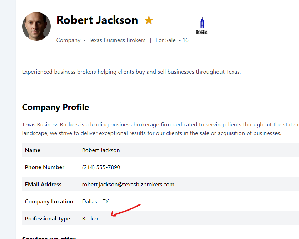The image size is (299, 239).
Task: Click the Broker professional type value
Action: click(90, 219)
